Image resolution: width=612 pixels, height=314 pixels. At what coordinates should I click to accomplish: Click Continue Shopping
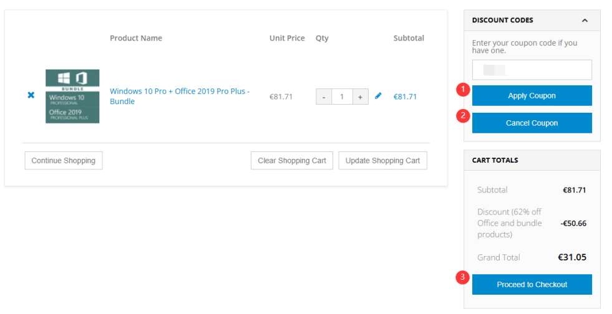pyautogui.click(x=64, y=161)
